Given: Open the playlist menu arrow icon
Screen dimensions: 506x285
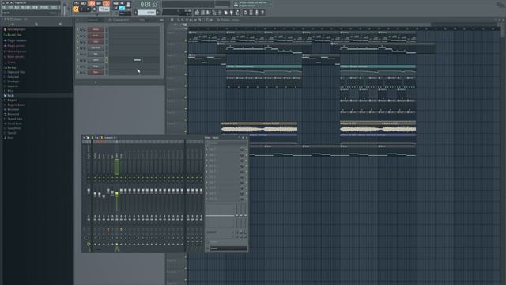Looking at the screenshot, I should (168, 20).
